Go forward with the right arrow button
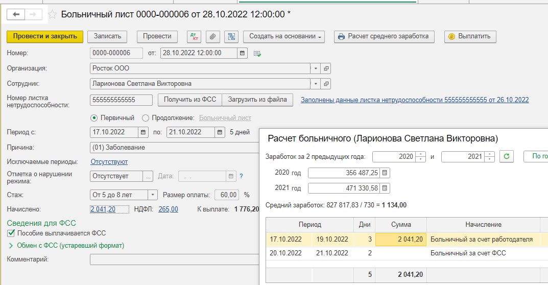 [33, 14]
